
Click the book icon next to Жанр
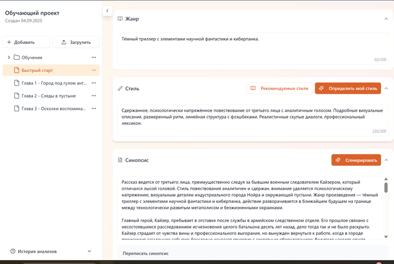click(120, 19)
